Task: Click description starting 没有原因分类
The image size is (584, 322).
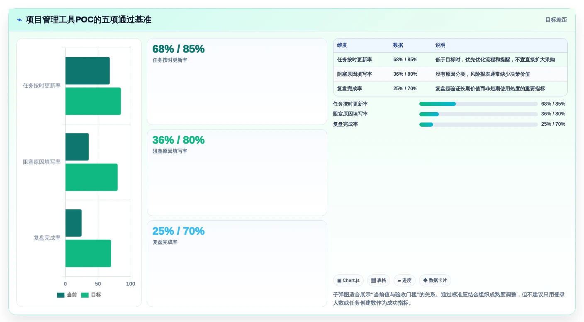Action: (x=483, y=74)
